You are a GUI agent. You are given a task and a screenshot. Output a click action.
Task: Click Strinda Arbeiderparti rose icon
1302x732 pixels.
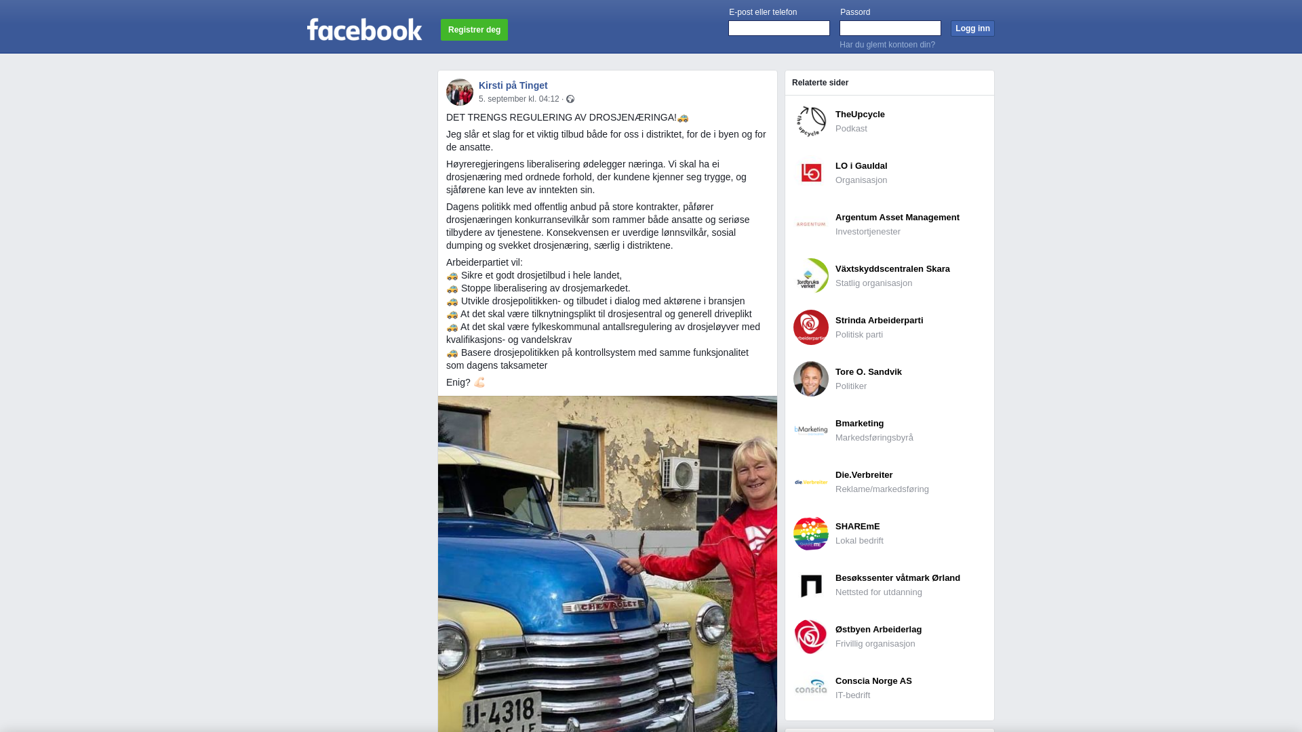pyautogui.click(x=811, y=327)
